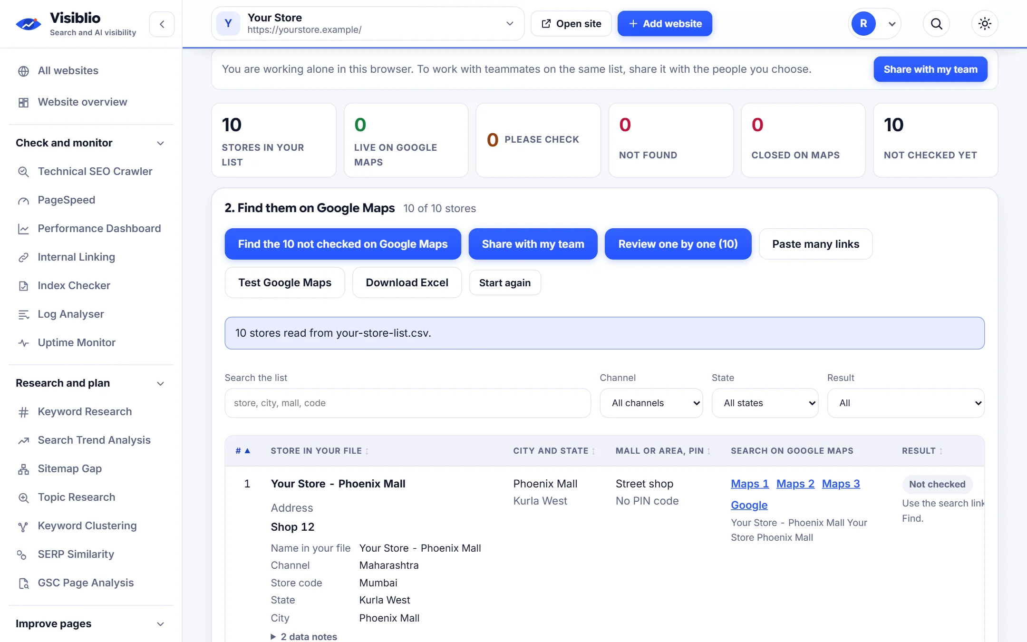Screen dimensions: 1027x642
Task: Click the Index Checker document icon
Action: 23,286
